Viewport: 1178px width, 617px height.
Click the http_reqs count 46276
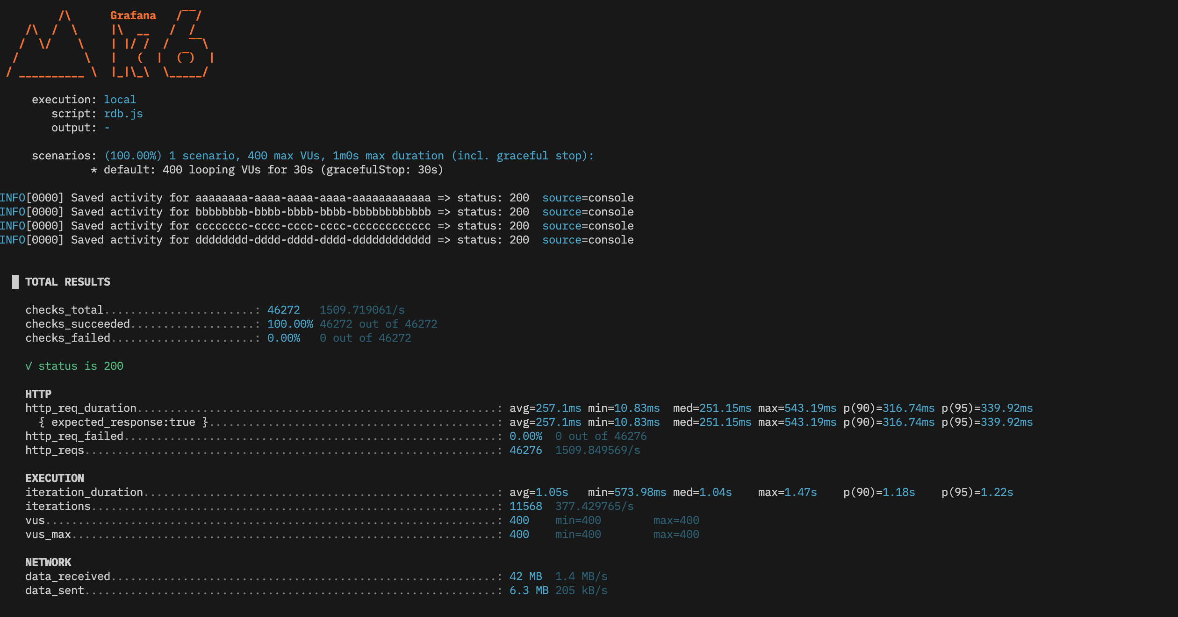526,450
